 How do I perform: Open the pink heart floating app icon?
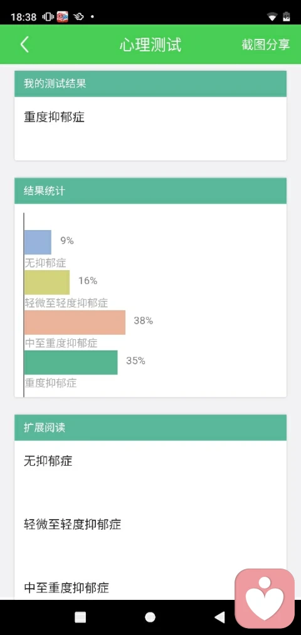265,599
